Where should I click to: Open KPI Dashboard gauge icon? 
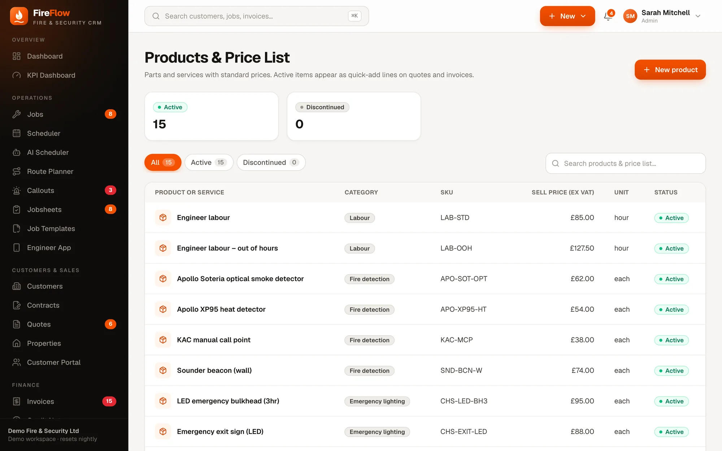[x=17, y=75]
